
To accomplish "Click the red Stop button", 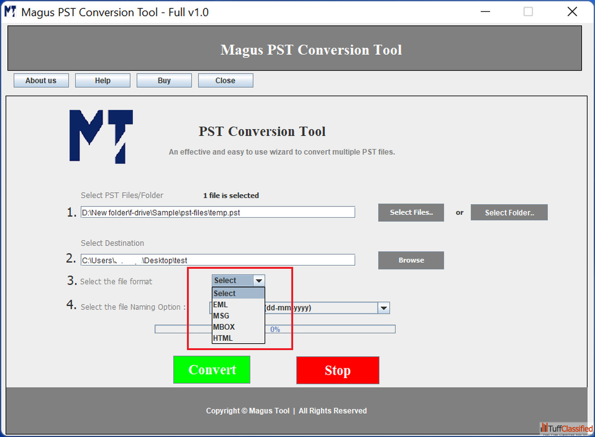I will [337, 370].
